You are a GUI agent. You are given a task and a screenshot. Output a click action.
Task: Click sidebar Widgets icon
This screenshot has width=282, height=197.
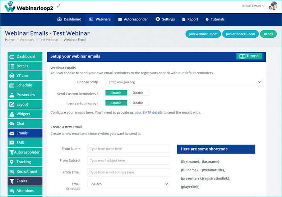(x=12, y=114)
